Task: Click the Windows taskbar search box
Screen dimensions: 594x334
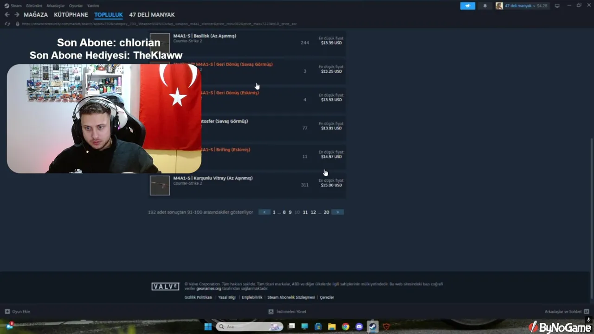Action: [x=249, y=327]
